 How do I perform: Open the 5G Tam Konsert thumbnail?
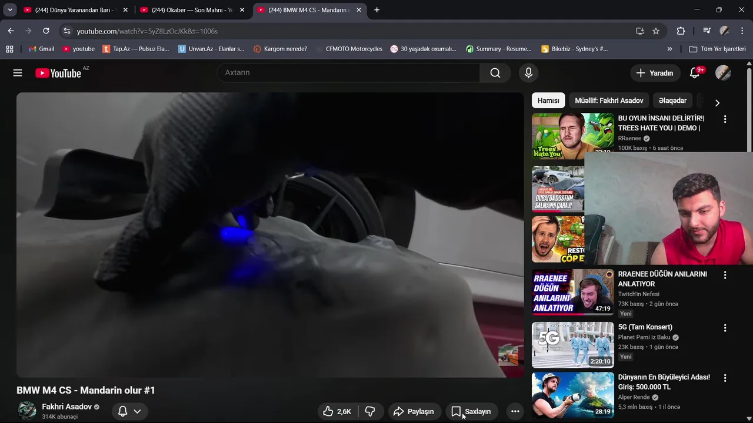(572, 345)
